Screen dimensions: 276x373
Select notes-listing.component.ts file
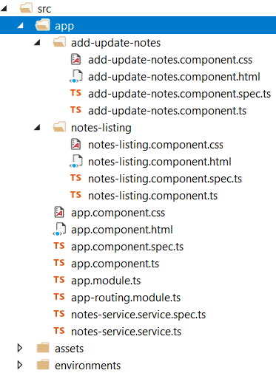153,196
